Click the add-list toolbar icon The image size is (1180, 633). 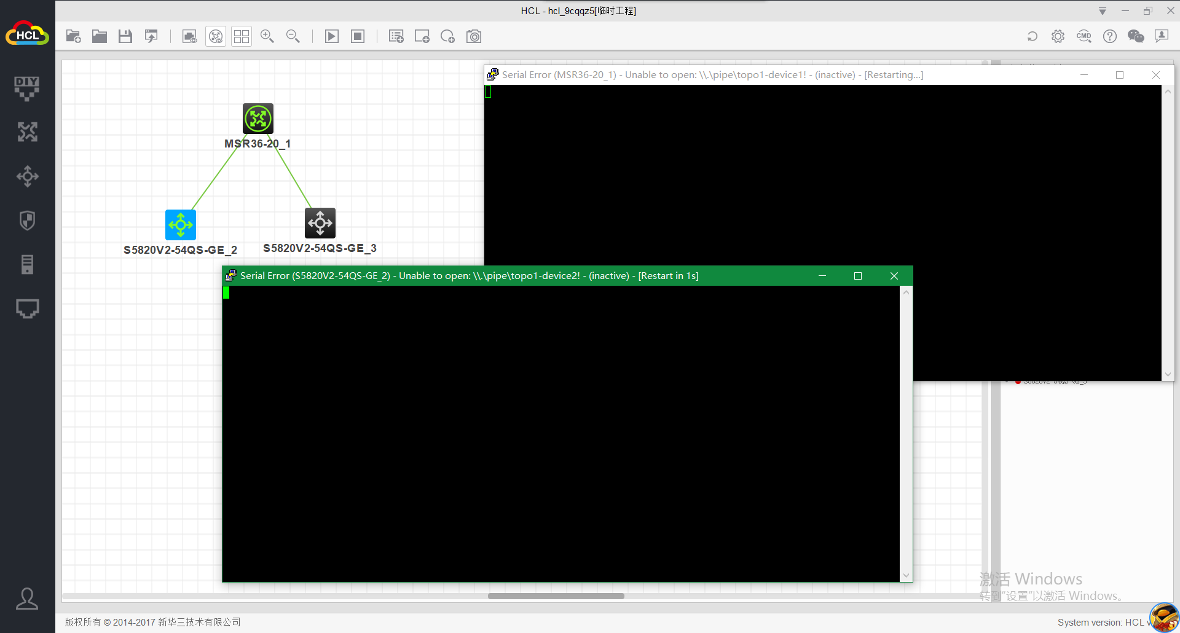396,36
